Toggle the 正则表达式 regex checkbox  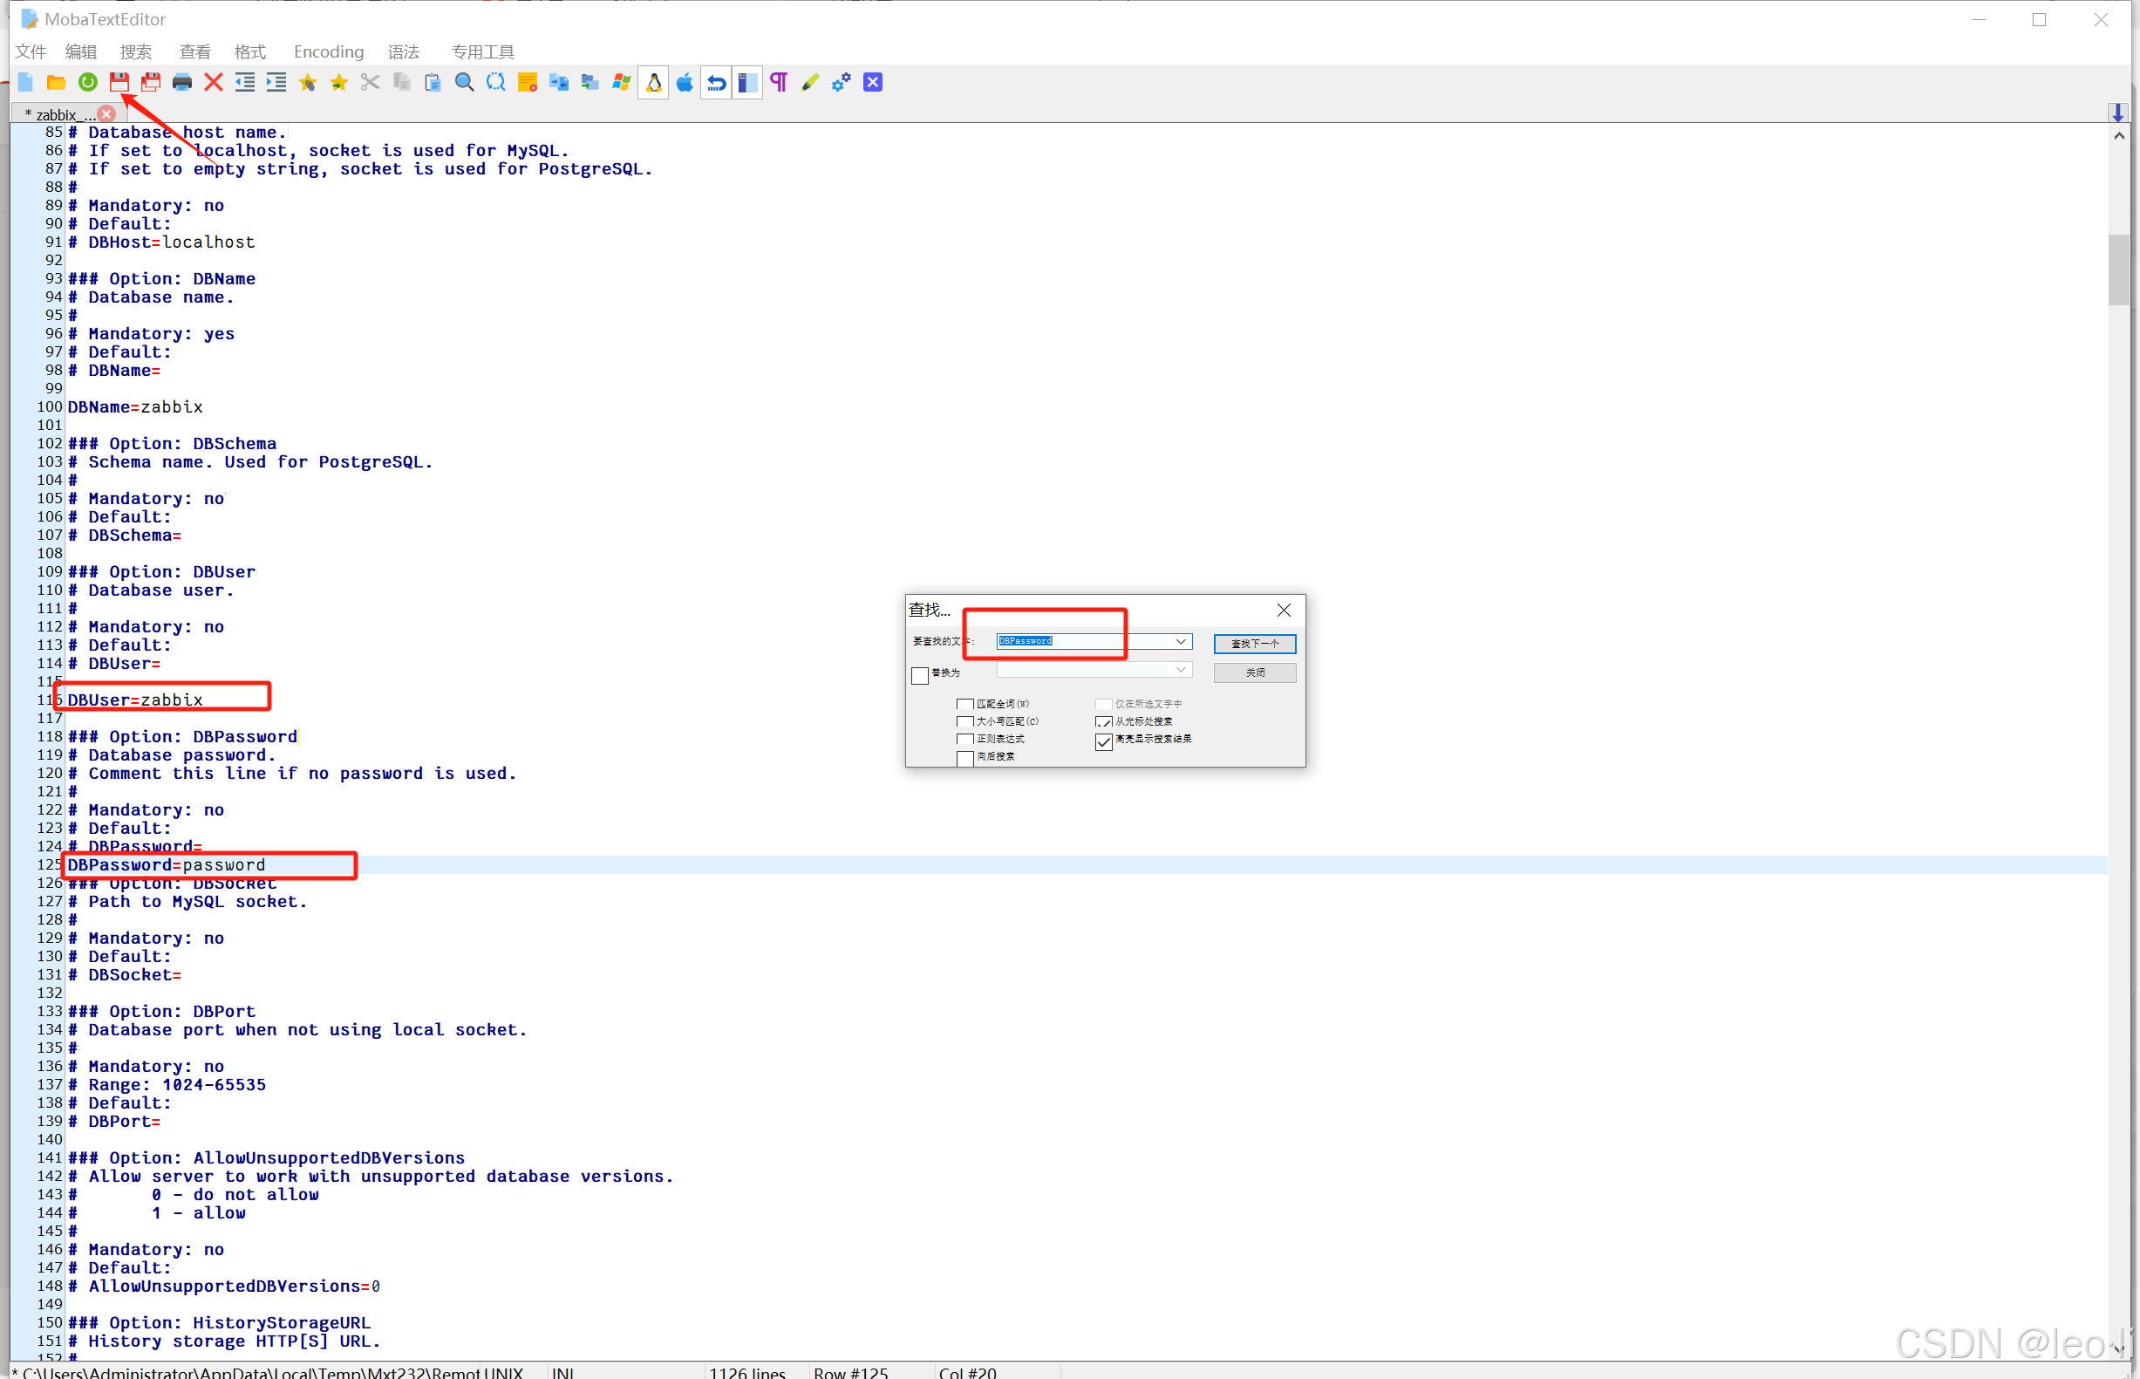(x=964, y=740)
